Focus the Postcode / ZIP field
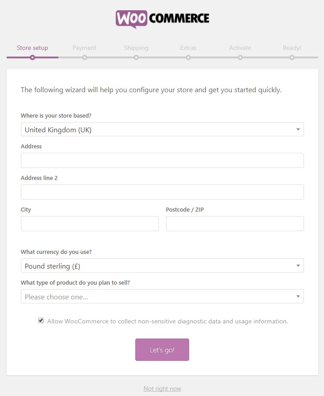The height and width of the screenshot is (396, 324). click(235, 224)
